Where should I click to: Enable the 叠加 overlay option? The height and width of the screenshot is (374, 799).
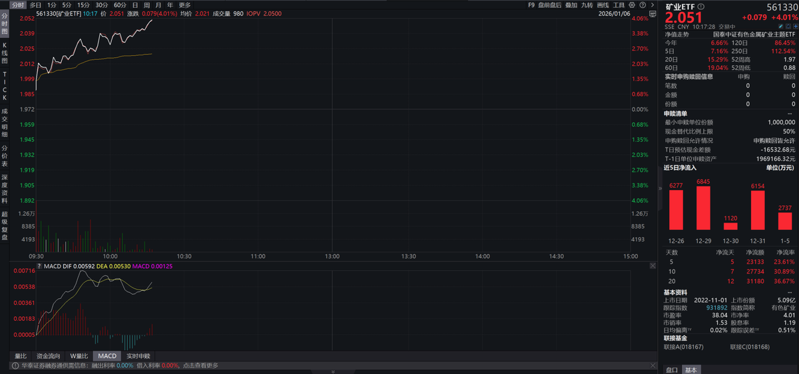coord(571,5)
